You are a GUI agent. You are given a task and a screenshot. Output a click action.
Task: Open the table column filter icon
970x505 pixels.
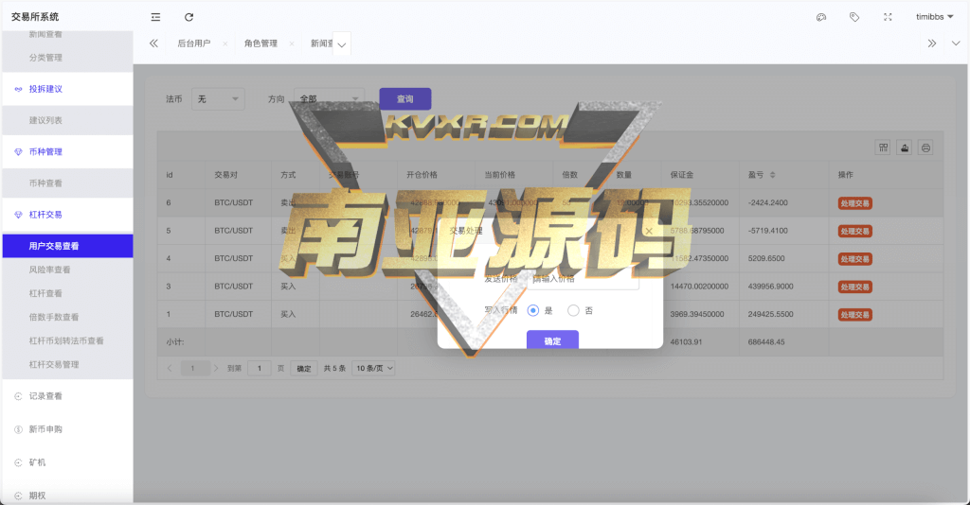click(883, 148)
